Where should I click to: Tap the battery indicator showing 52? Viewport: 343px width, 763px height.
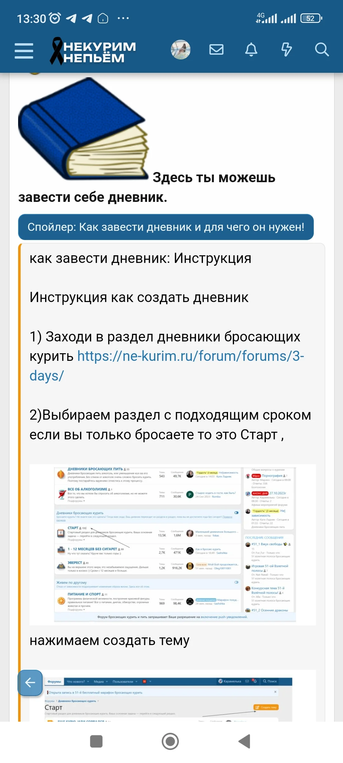pyautogui.click(x=311, y=18)
